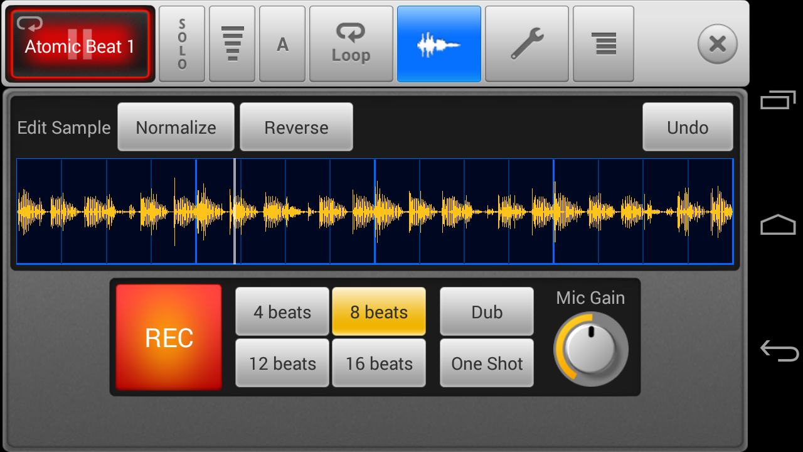Screen dimensions: 803x452
Task: Undo the last sample edit
Action: tap(688, 127)
